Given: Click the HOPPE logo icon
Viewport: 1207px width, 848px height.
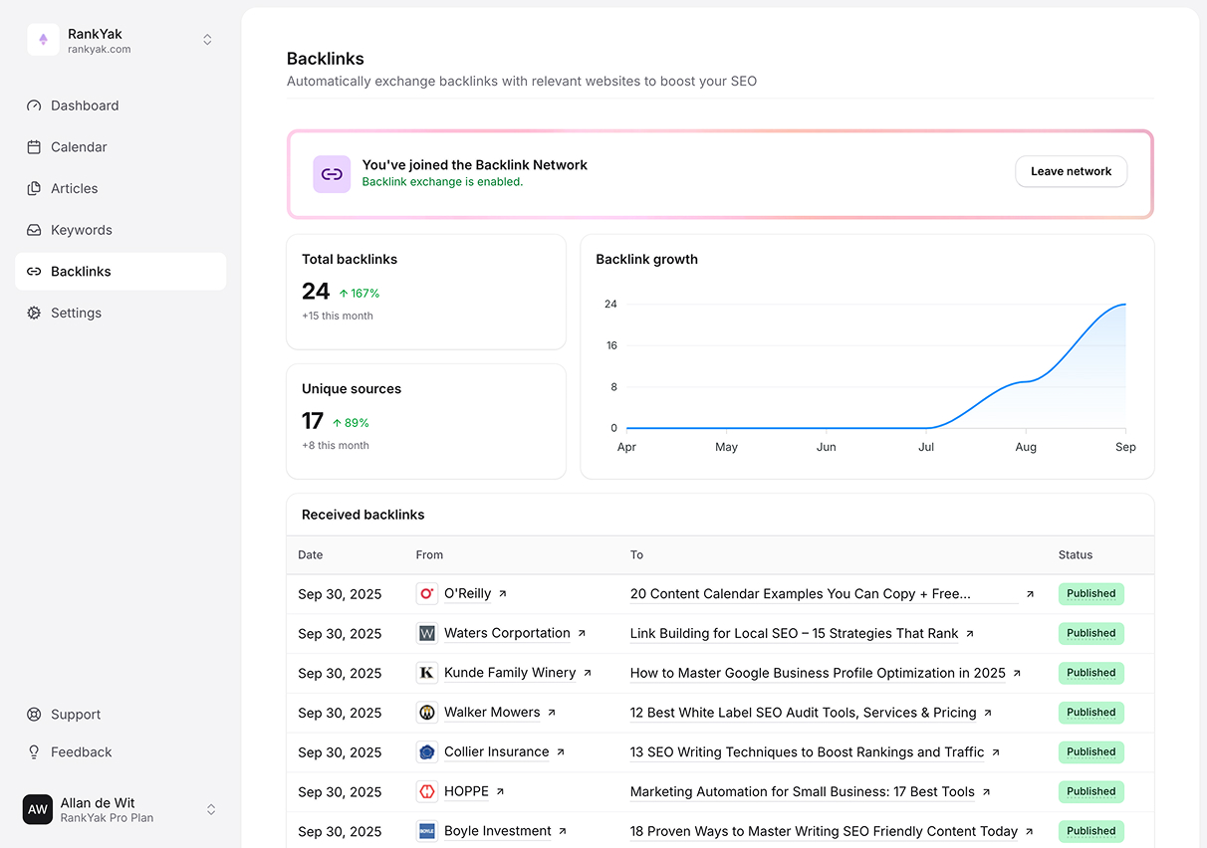Looking at the screenshot, I should click(x=426, y=792).
